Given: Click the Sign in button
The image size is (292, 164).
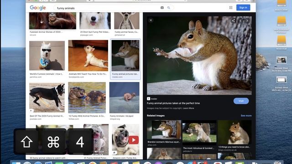Looking at the screenshot, I should click(243, 7).
